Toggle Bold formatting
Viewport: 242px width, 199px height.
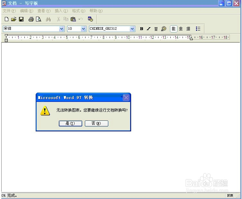coord(141,29)
